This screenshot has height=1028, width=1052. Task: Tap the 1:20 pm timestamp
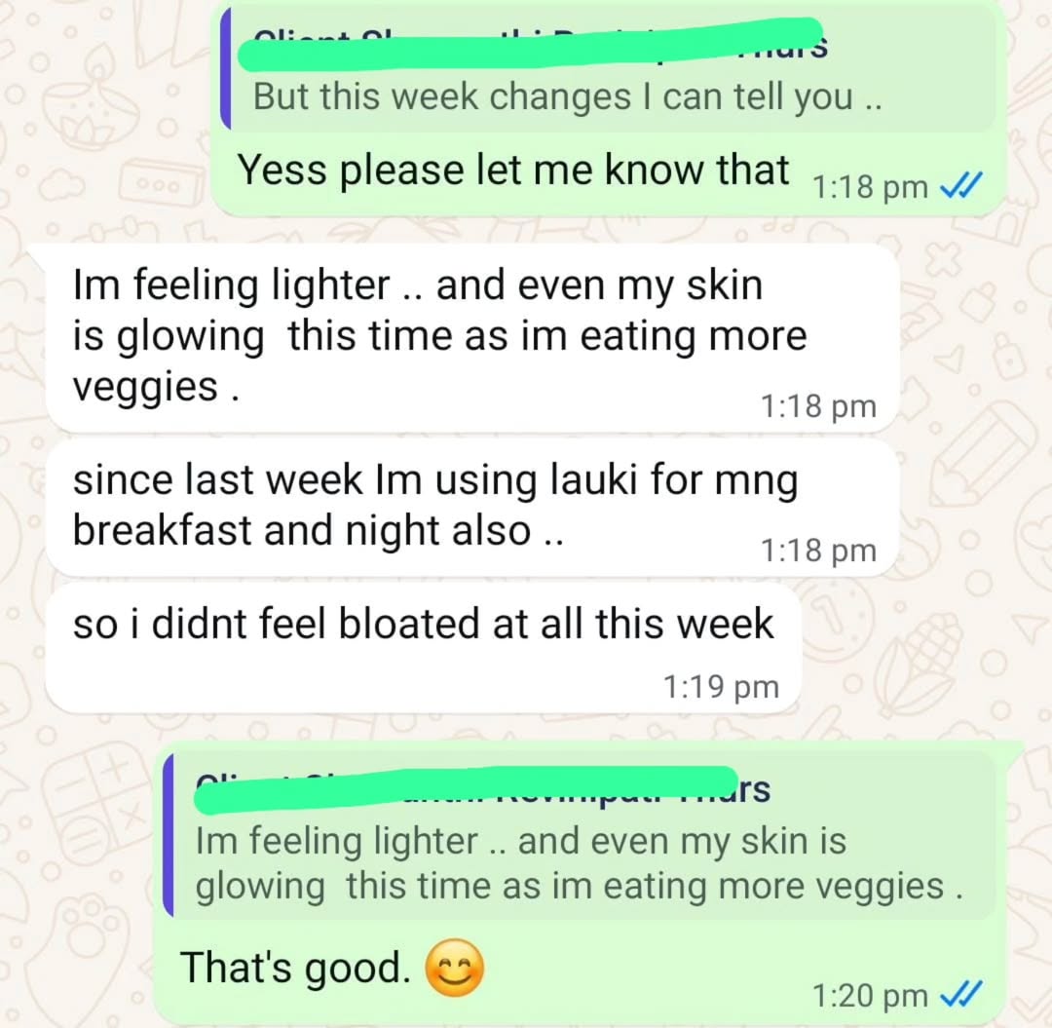(870, 995)
